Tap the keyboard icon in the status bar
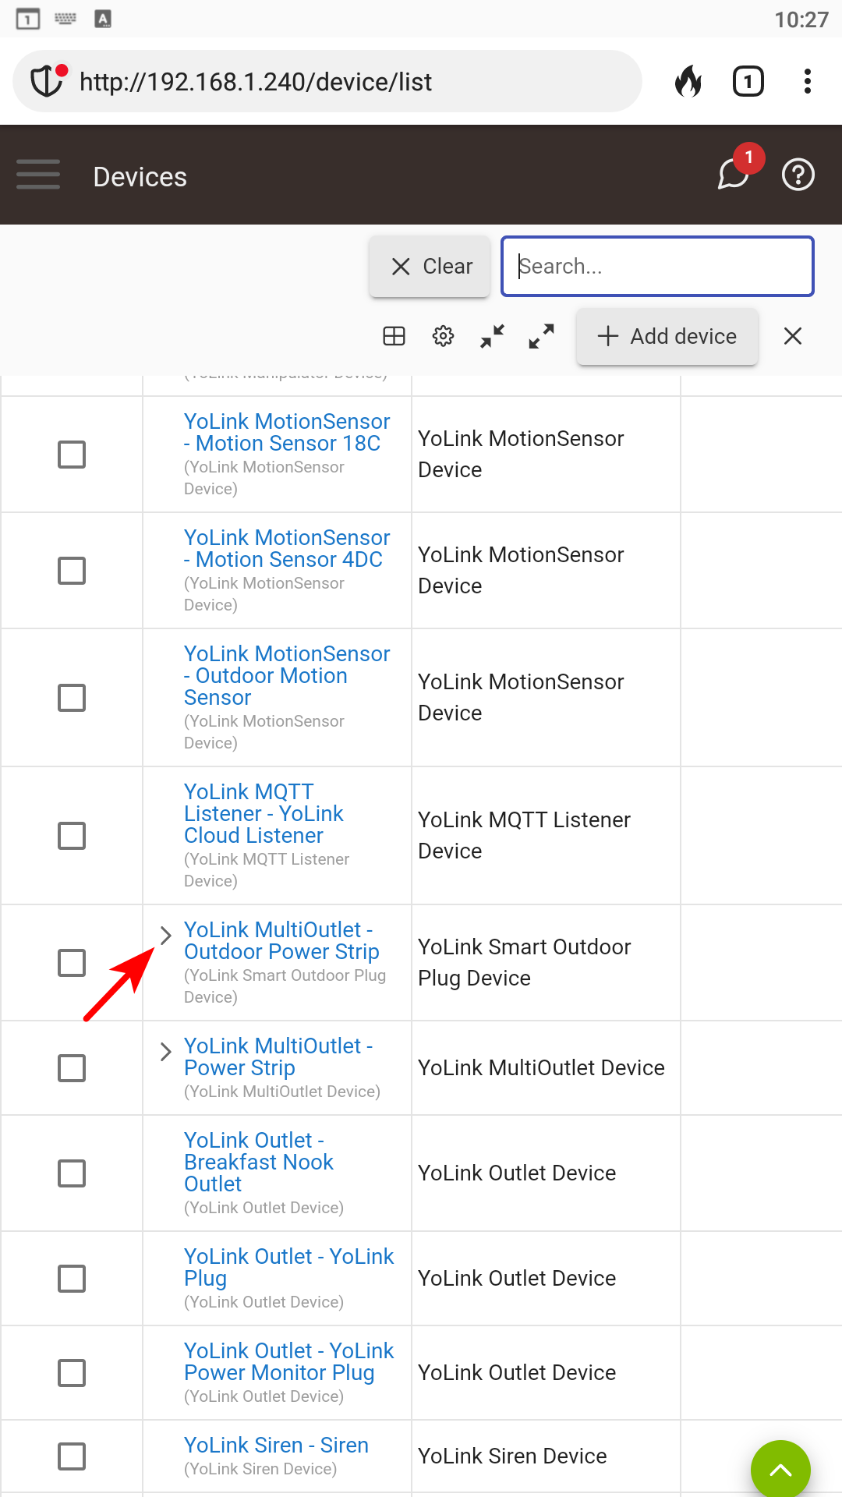The image size is (842, 1497). coord(65,19)
